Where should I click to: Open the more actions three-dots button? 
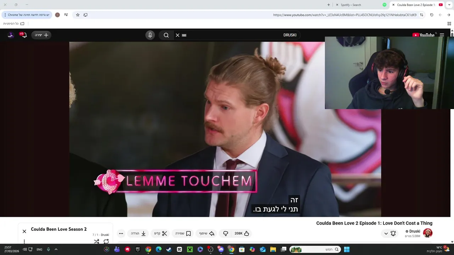click(121, 233)
